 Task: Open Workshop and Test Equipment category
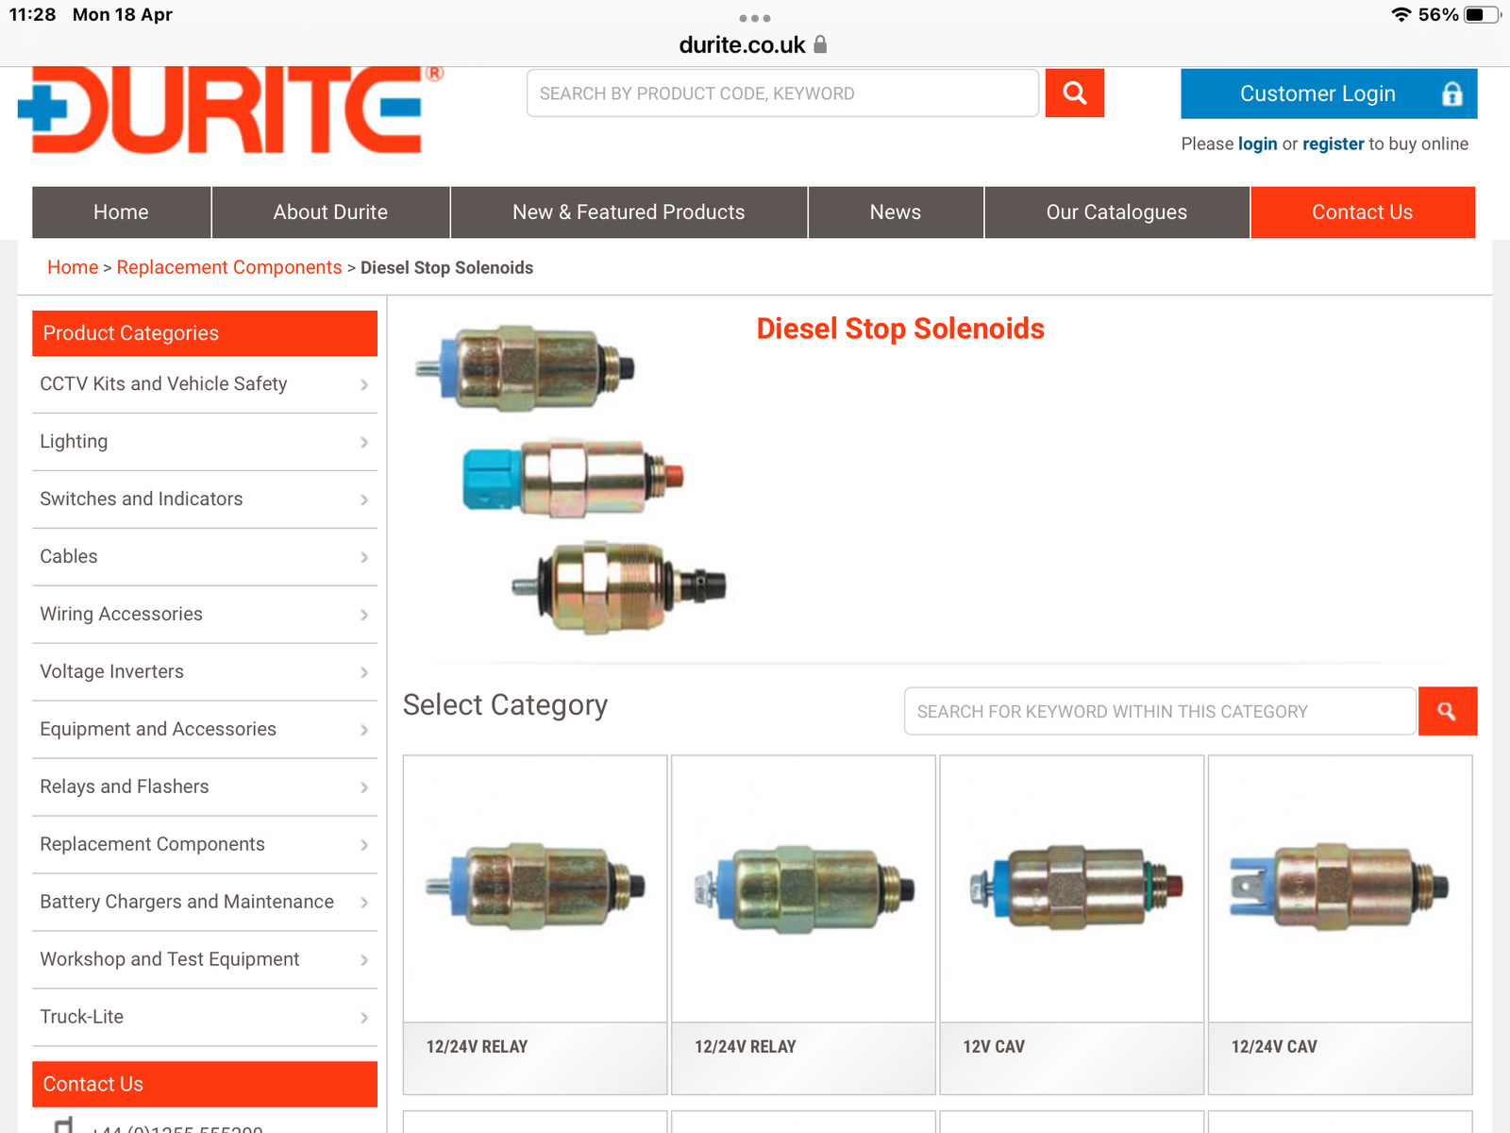(205, 959)
